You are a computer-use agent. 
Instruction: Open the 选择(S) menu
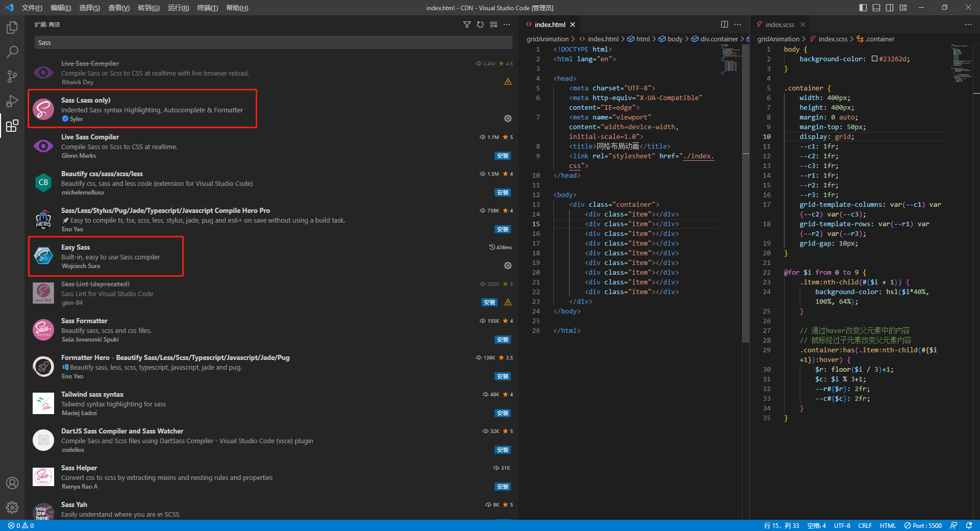click(89, 8)
